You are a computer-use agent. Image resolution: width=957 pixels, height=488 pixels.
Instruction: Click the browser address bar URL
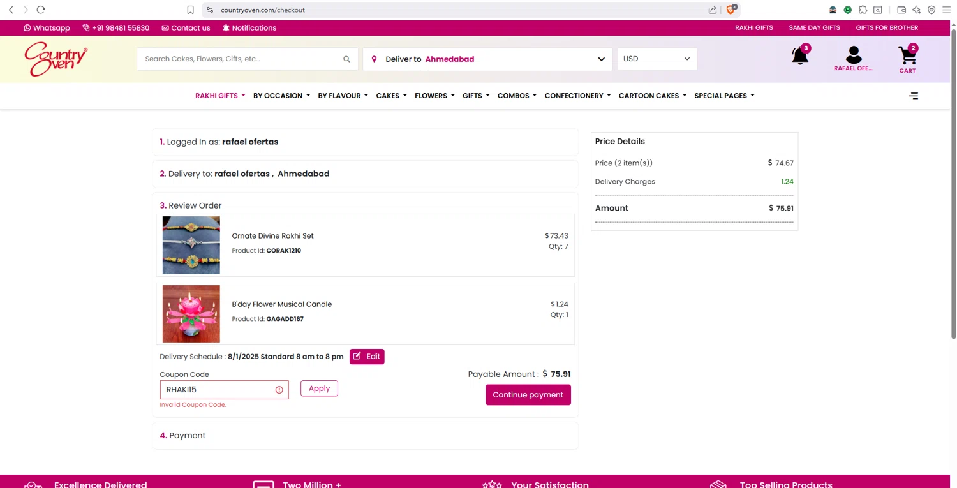[x=263, y=10]
